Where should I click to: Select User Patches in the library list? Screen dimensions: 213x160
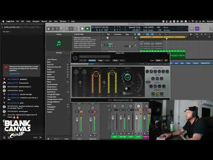(52, 60)
